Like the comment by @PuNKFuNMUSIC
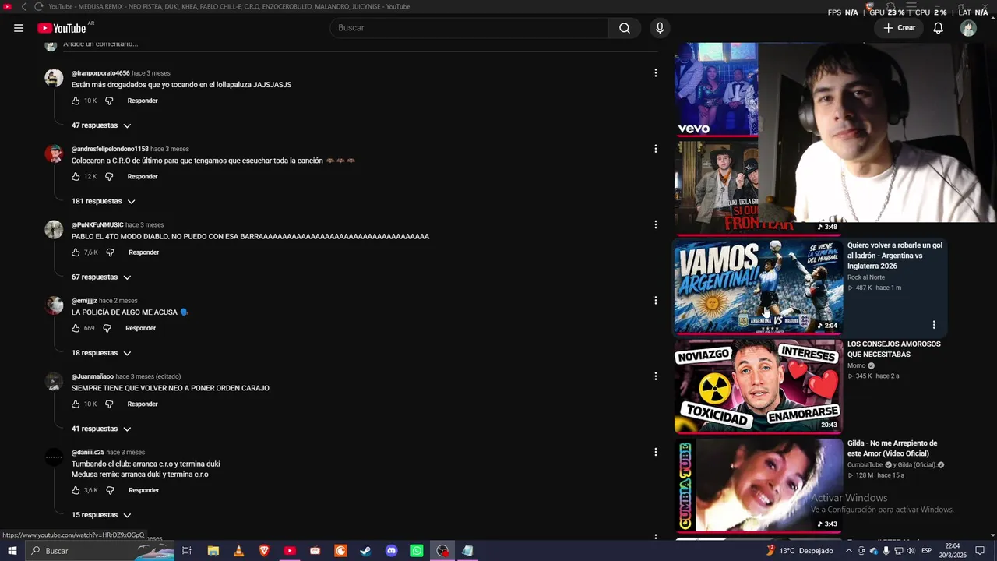Screen dimensions: 997x561 pyautogui.click(x=76, y=252)
